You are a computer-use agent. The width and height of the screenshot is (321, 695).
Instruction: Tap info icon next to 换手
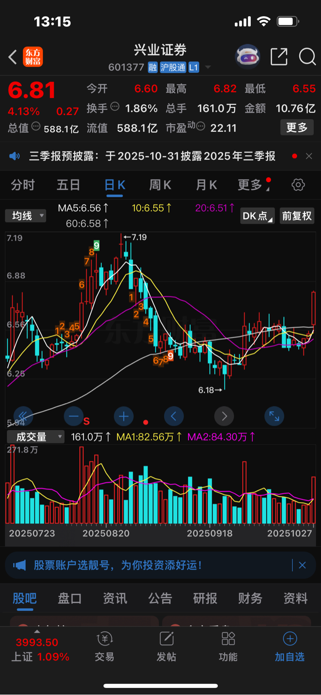tap(115, 107)
